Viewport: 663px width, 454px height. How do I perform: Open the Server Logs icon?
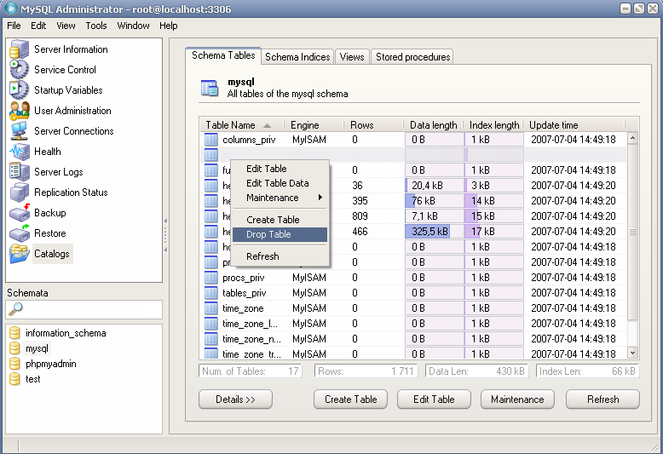point(19,171)
